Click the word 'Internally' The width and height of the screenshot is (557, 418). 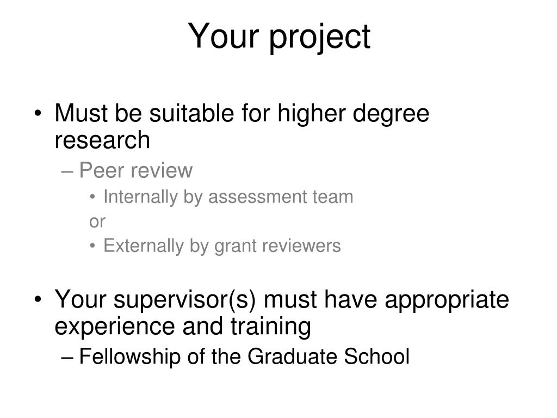pos(140,197)
